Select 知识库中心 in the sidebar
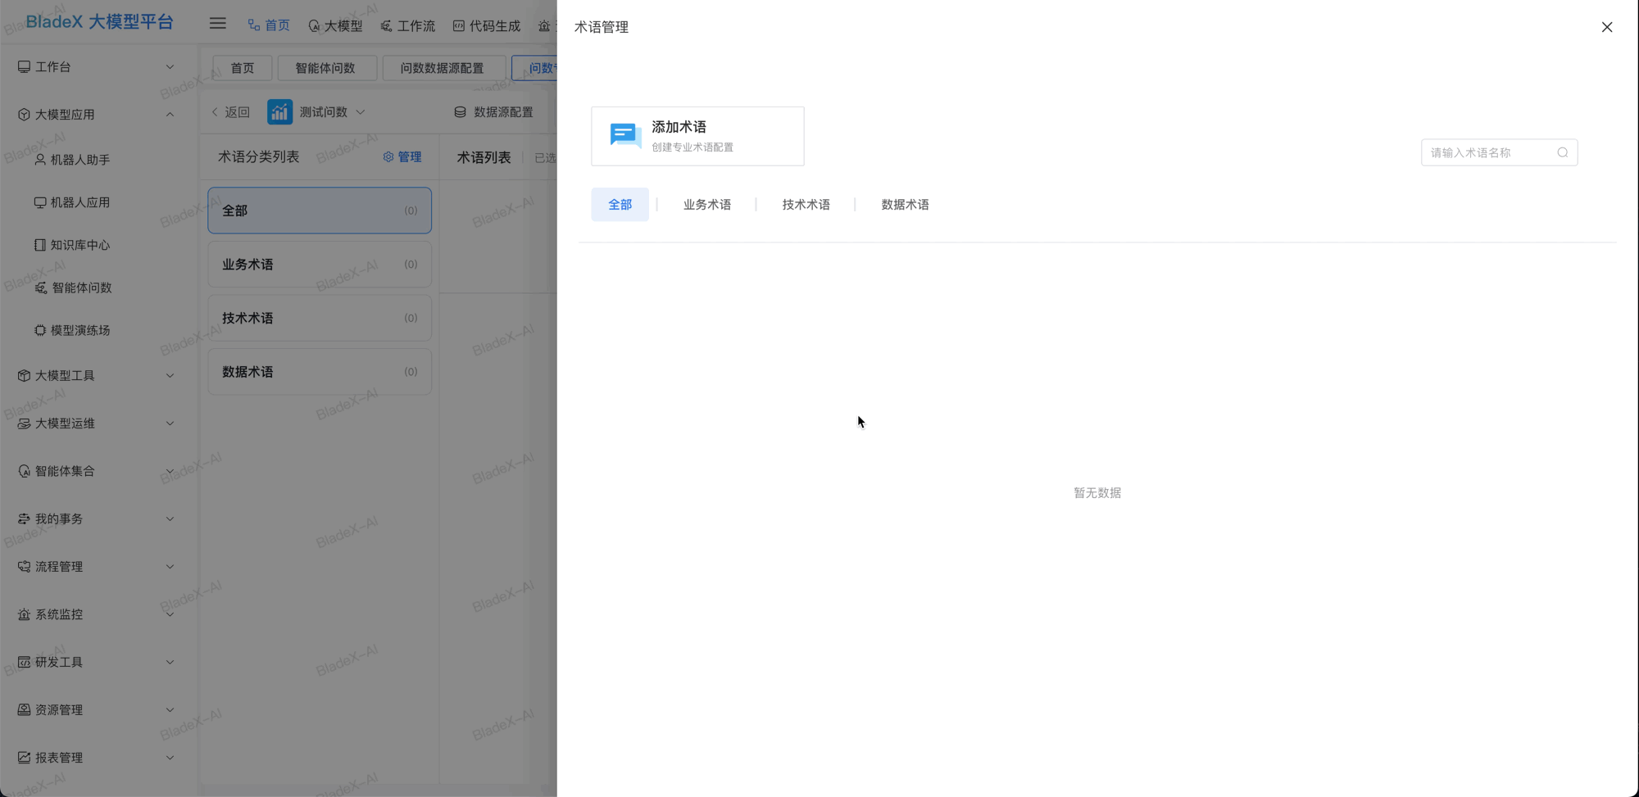 pos(79,244)
